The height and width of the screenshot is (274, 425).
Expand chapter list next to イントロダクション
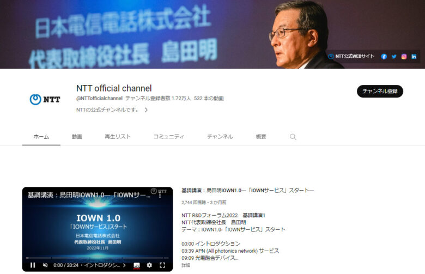tap(124, 265)
